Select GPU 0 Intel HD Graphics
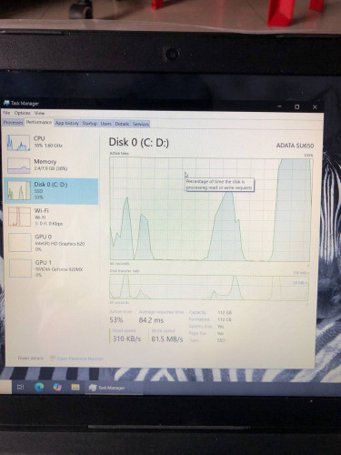This screenshot has width=341, height=455. (x=51, y=242)
